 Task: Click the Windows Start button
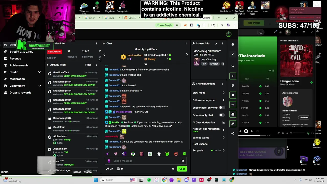96,180
